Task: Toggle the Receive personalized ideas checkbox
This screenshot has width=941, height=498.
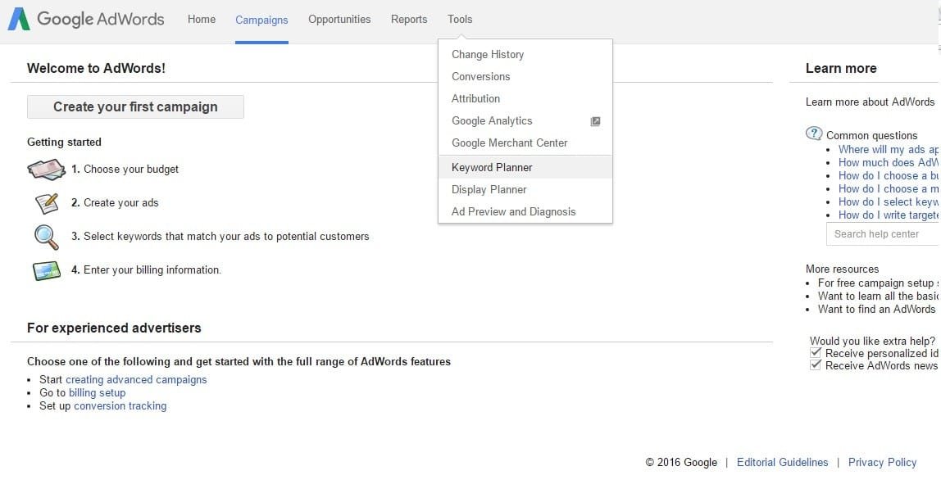Action: tap(815, 353)
